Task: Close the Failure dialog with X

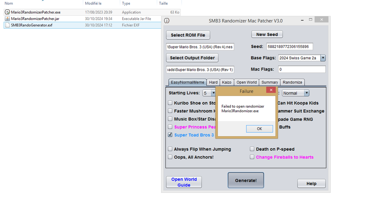Action: click(271, 90)
